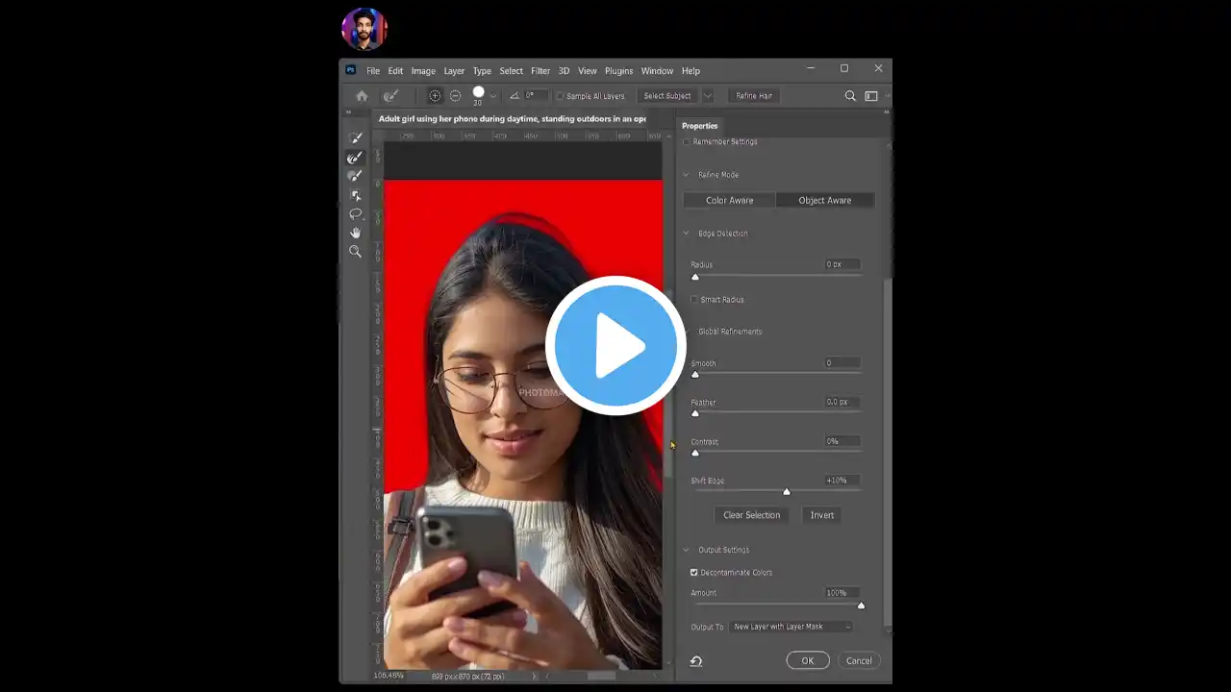1231x692 pixels.
Task: Select the Properties panel tab
Action: pyautogui.click(x=700, y=126)
